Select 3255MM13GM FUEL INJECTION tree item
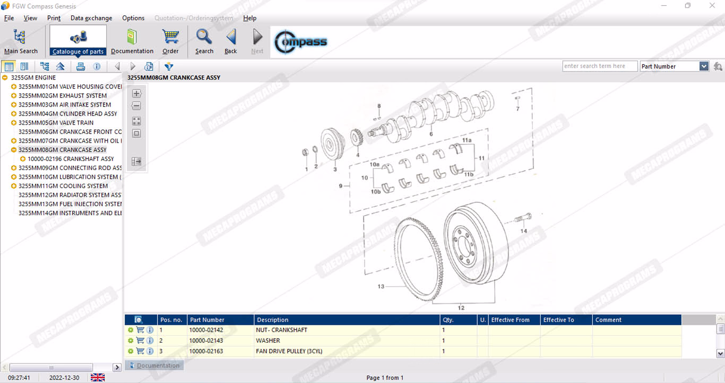725x383 pixels. coord(70,204)
